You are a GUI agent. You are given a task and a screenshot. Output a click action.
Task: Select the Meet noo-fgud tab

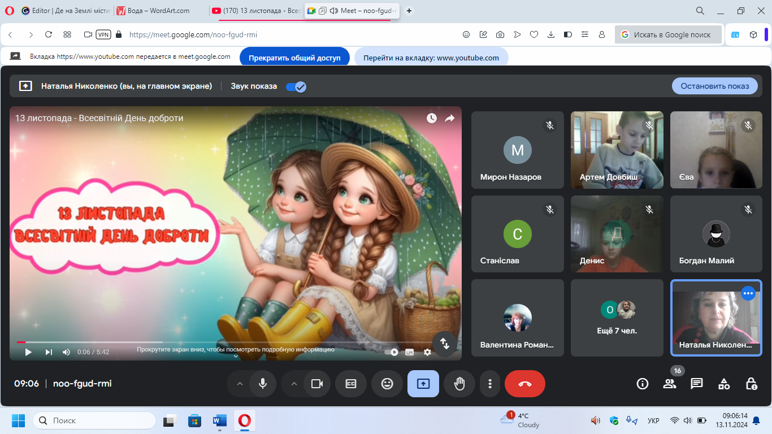[352, 11]
